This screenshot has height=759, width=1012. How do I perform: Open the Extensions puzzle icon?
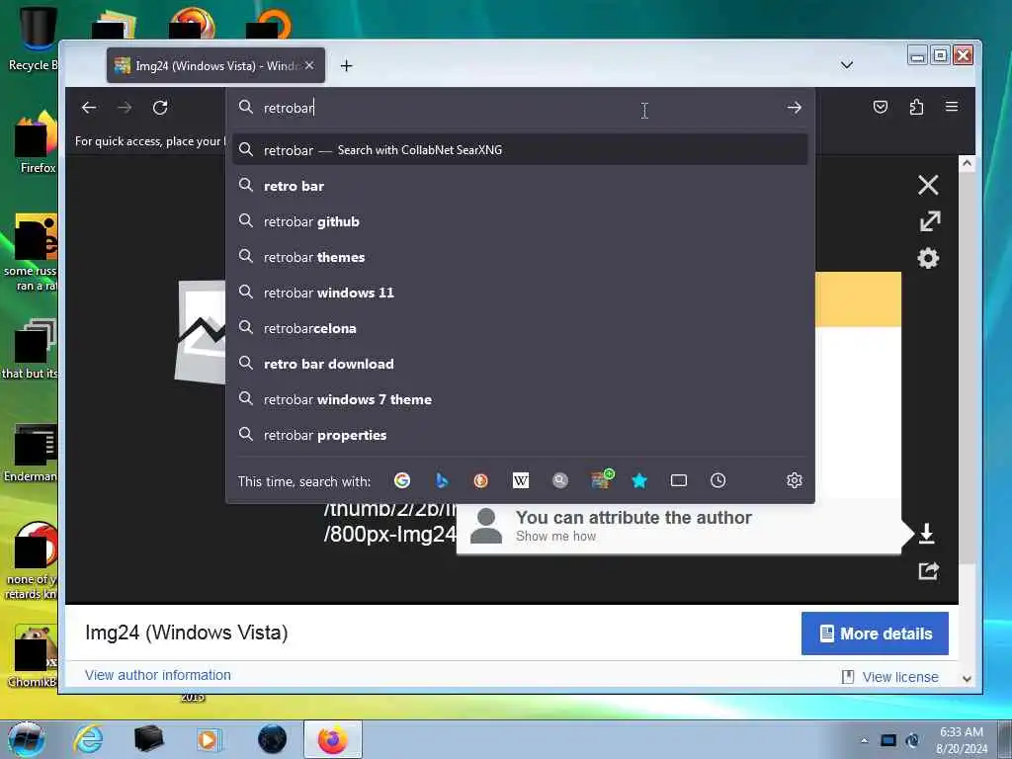(916, 107)
